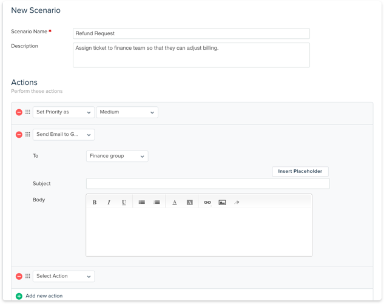Click the Insert Placeholder button

pos(300,171)
